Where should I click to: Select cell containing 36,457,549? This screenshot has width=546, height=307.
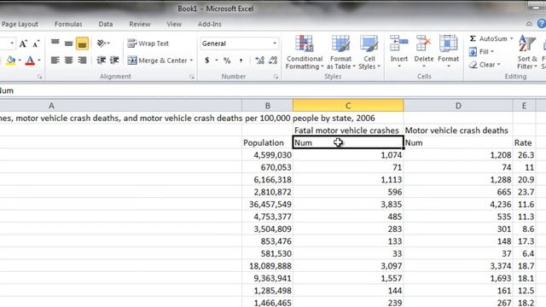267,205
